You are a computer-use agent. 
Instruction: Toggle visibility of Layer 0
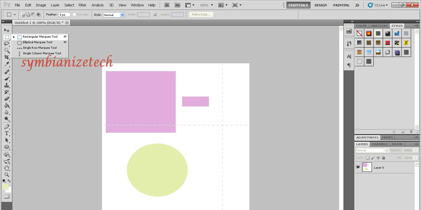point(358,167)
